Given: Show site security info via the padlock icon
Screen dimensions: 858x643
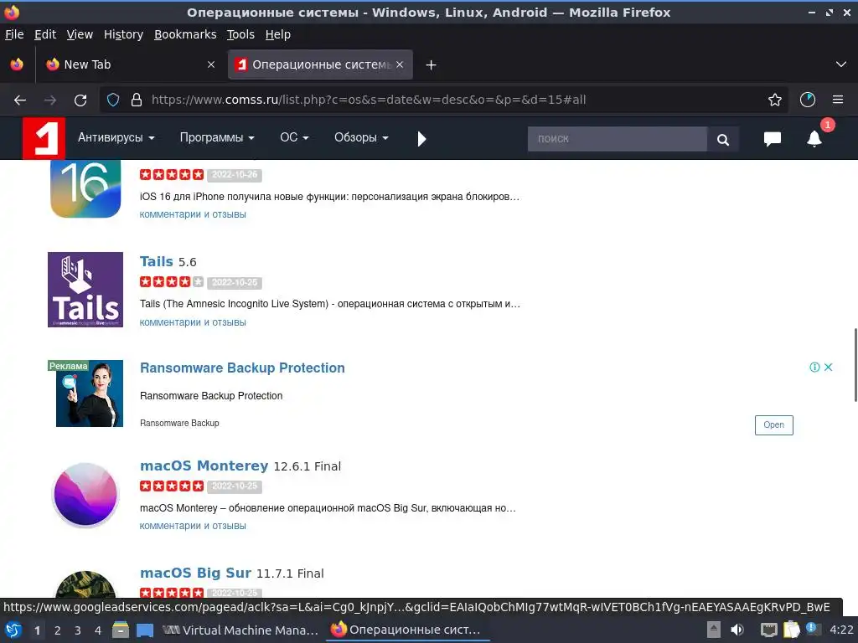Looking at the screenshot, I should [x=137, y=100].
